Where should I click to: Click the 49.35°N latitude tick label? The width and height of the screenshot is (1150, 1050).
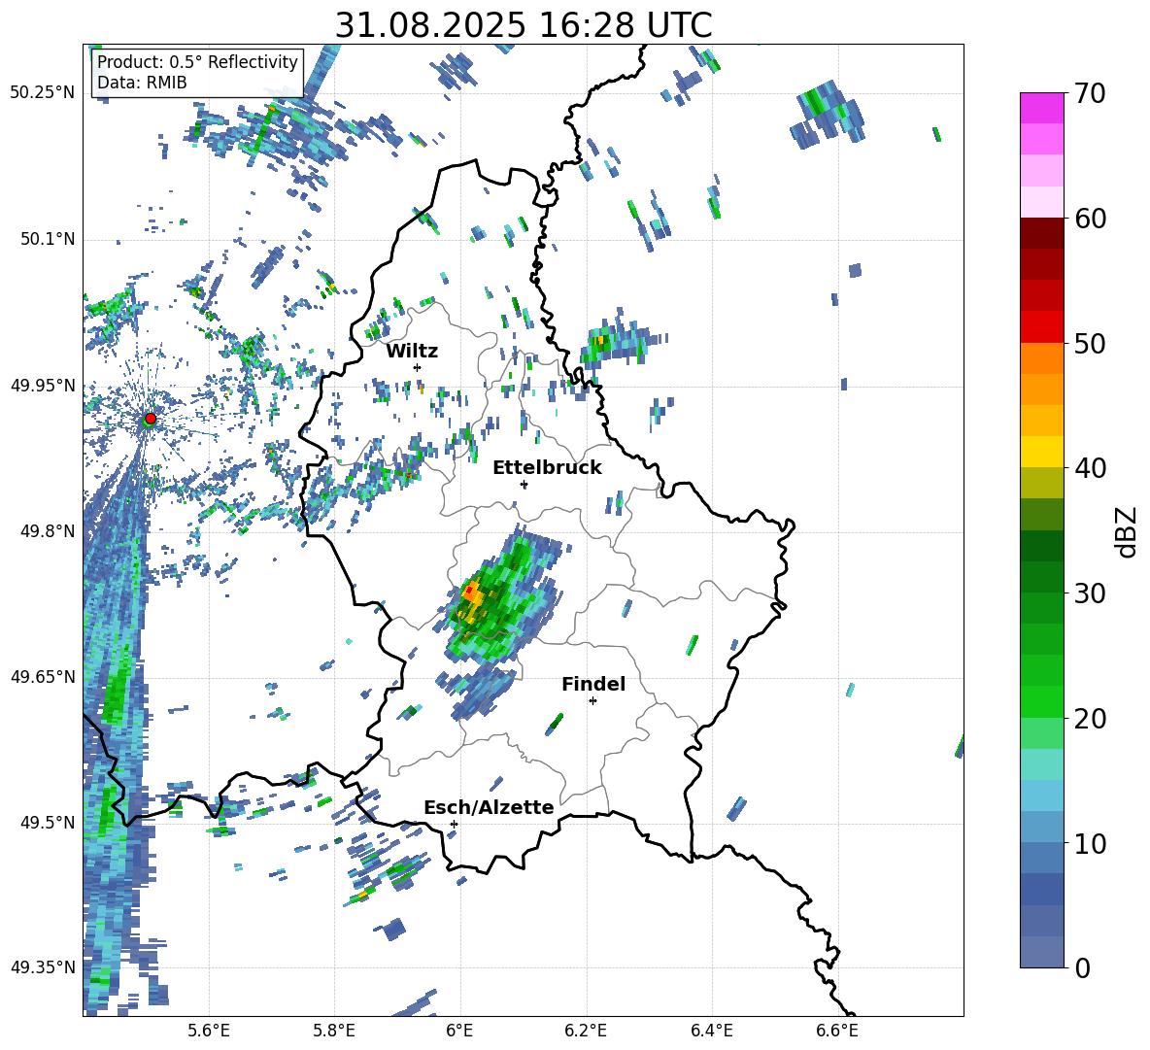[x=43, y=967]
